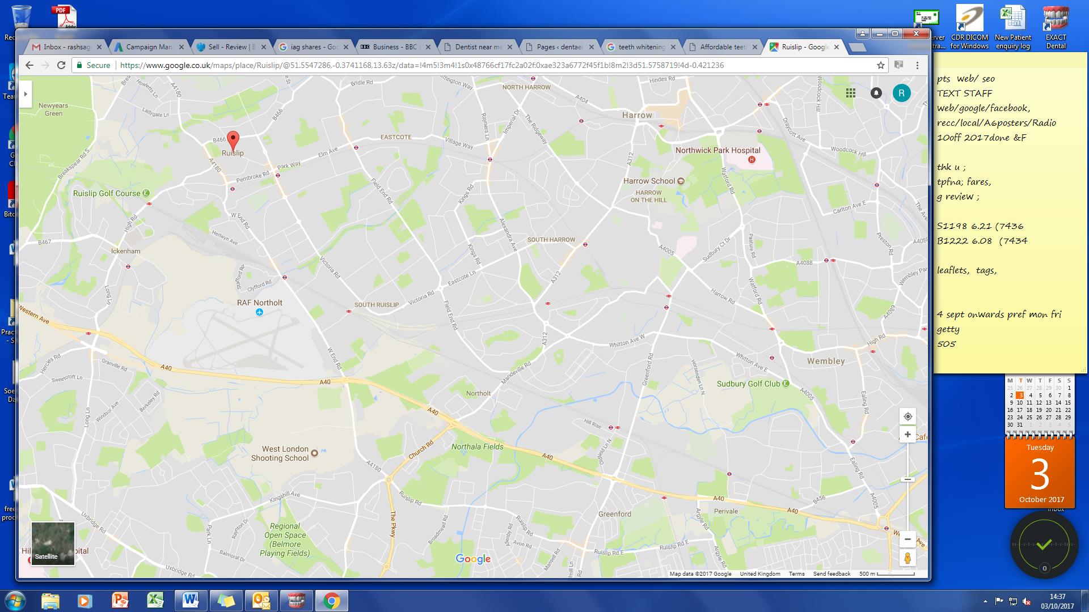Toggle Satellite view from the map thumbnail

click(52, 543)
